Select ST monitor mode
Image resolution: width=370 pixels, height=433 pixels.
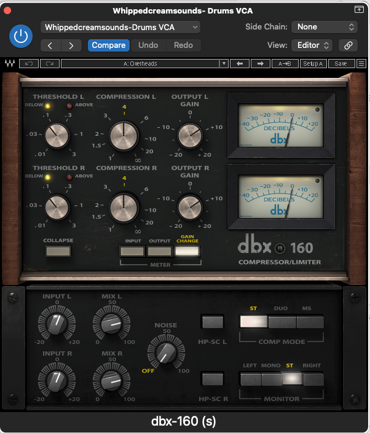click(292, 379)
